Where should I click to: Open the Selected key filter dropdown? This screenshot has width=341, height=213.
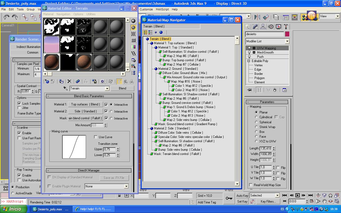[x=277, y=195]
